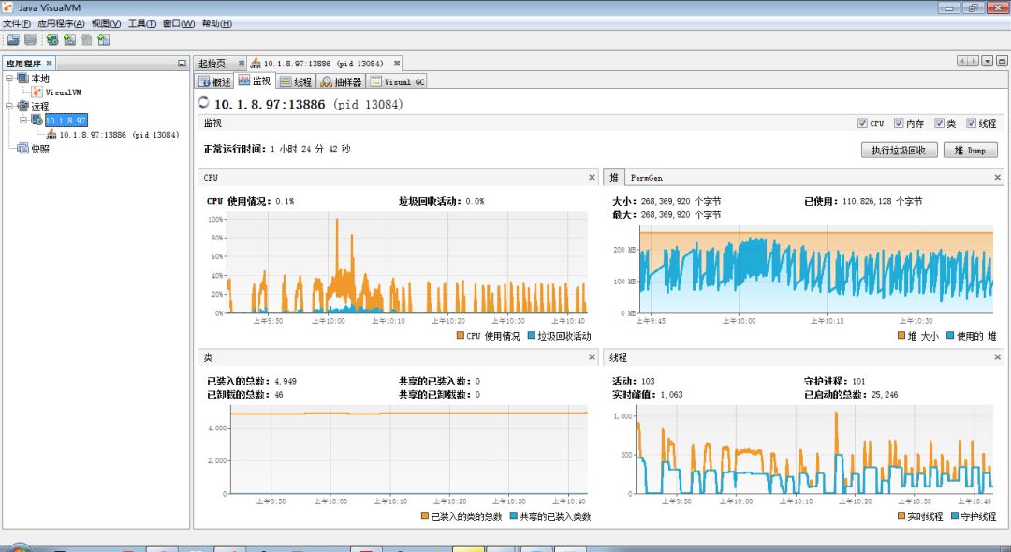
Task: Close the CPU chart panel
Action: point(592,177)
